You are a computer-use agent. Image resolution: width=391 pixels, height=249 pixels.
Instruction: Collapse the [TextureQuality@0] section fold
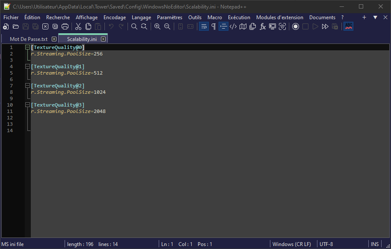coord(28,47)
